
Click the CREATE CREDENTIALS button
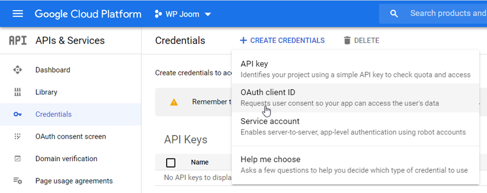282,40
